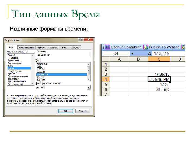
Task: Click scroll up arrow of formats list
Action: tap(32, 55)
